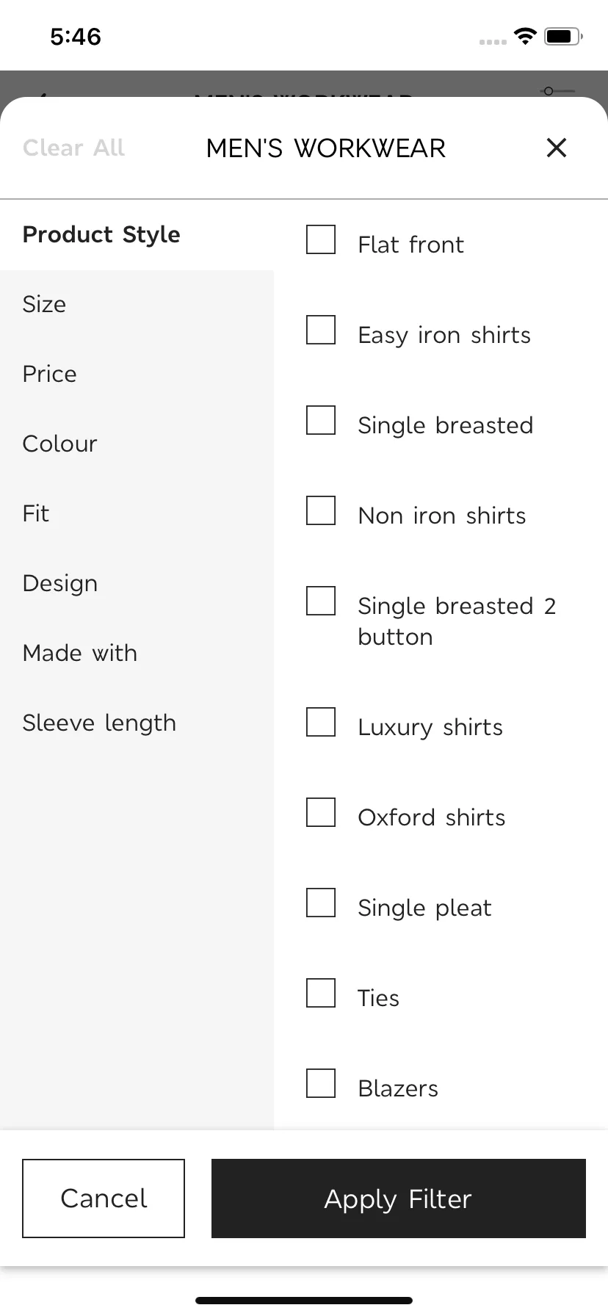Viewport: 608px width, 1316px height.
Task: Select the Single pleat option
Action: click(321, 903)
